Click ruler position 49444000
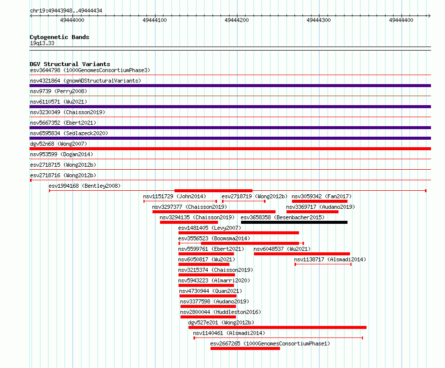The image size is (445, 368). coord(72,20)
